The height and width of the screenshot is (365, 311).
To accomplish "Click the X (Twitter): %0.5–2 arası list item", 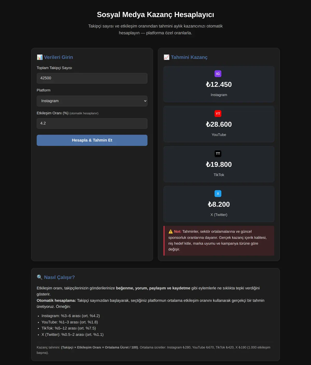I will point(73,334).
